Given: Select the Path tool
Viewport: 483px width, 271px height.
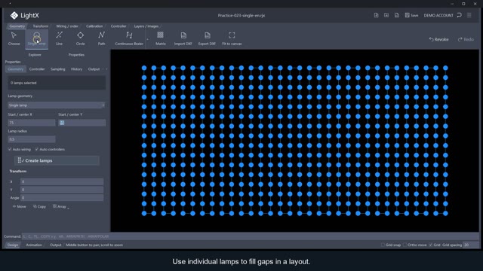Looking at the screenshot, I should pyautogui.click(x=101, y=38).
